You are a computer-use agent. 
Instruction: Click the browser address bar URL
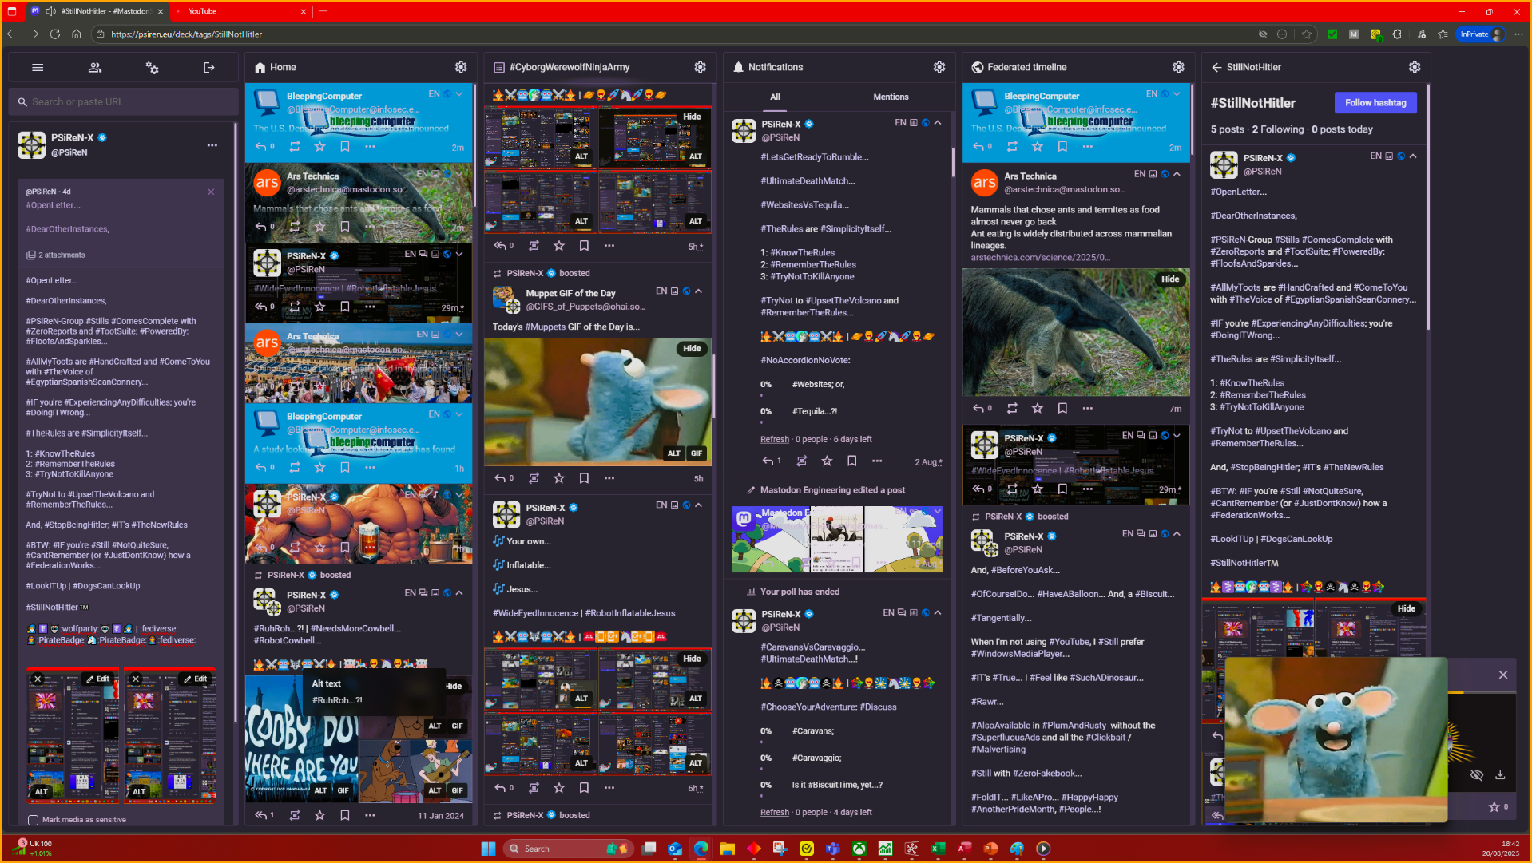pyautogui.click(x=187, y=34)
